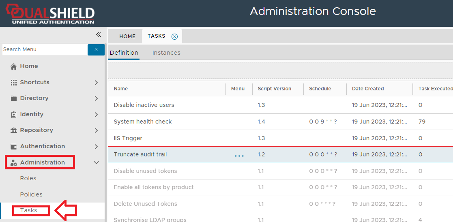
Task: Collapse the sidebar with double-chevron icon
Action: pyautogui.click(x=98, y=35)
